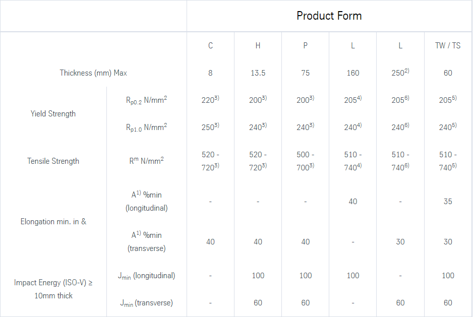
Task: Select the A %min (longitudinal) label
Action: [146, 201]
